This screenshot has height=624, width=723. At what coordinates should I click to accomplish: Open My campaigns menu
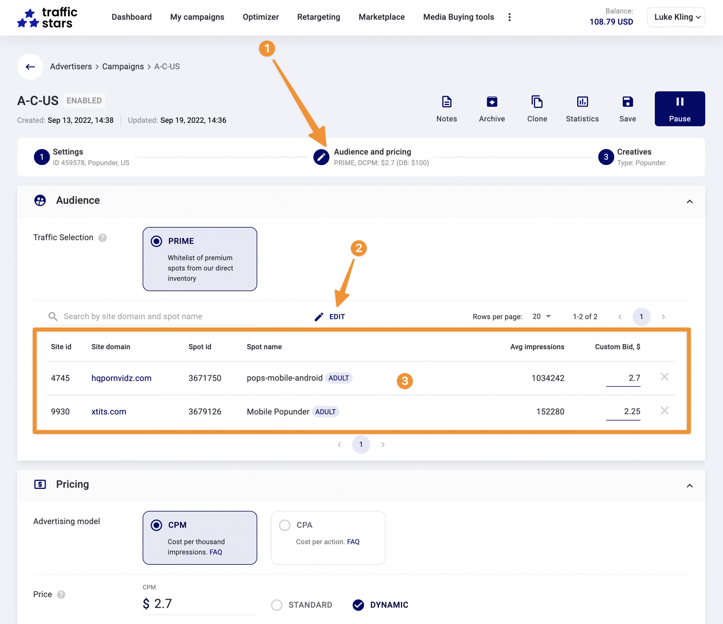coord(197,17)
